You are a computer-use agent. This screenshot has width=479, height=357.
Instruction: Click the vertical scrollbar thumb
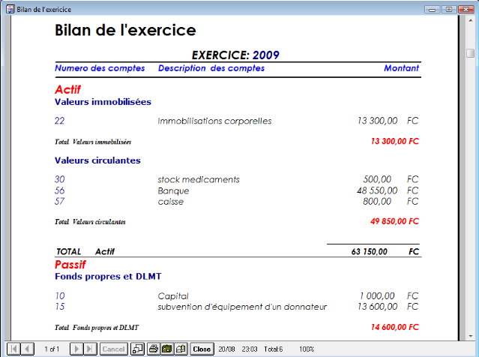tap(471, 53)
